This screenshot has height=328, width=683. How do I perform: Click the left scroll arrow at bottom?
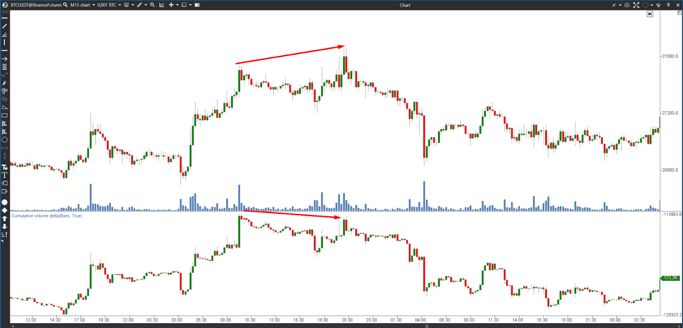[12, 326]
